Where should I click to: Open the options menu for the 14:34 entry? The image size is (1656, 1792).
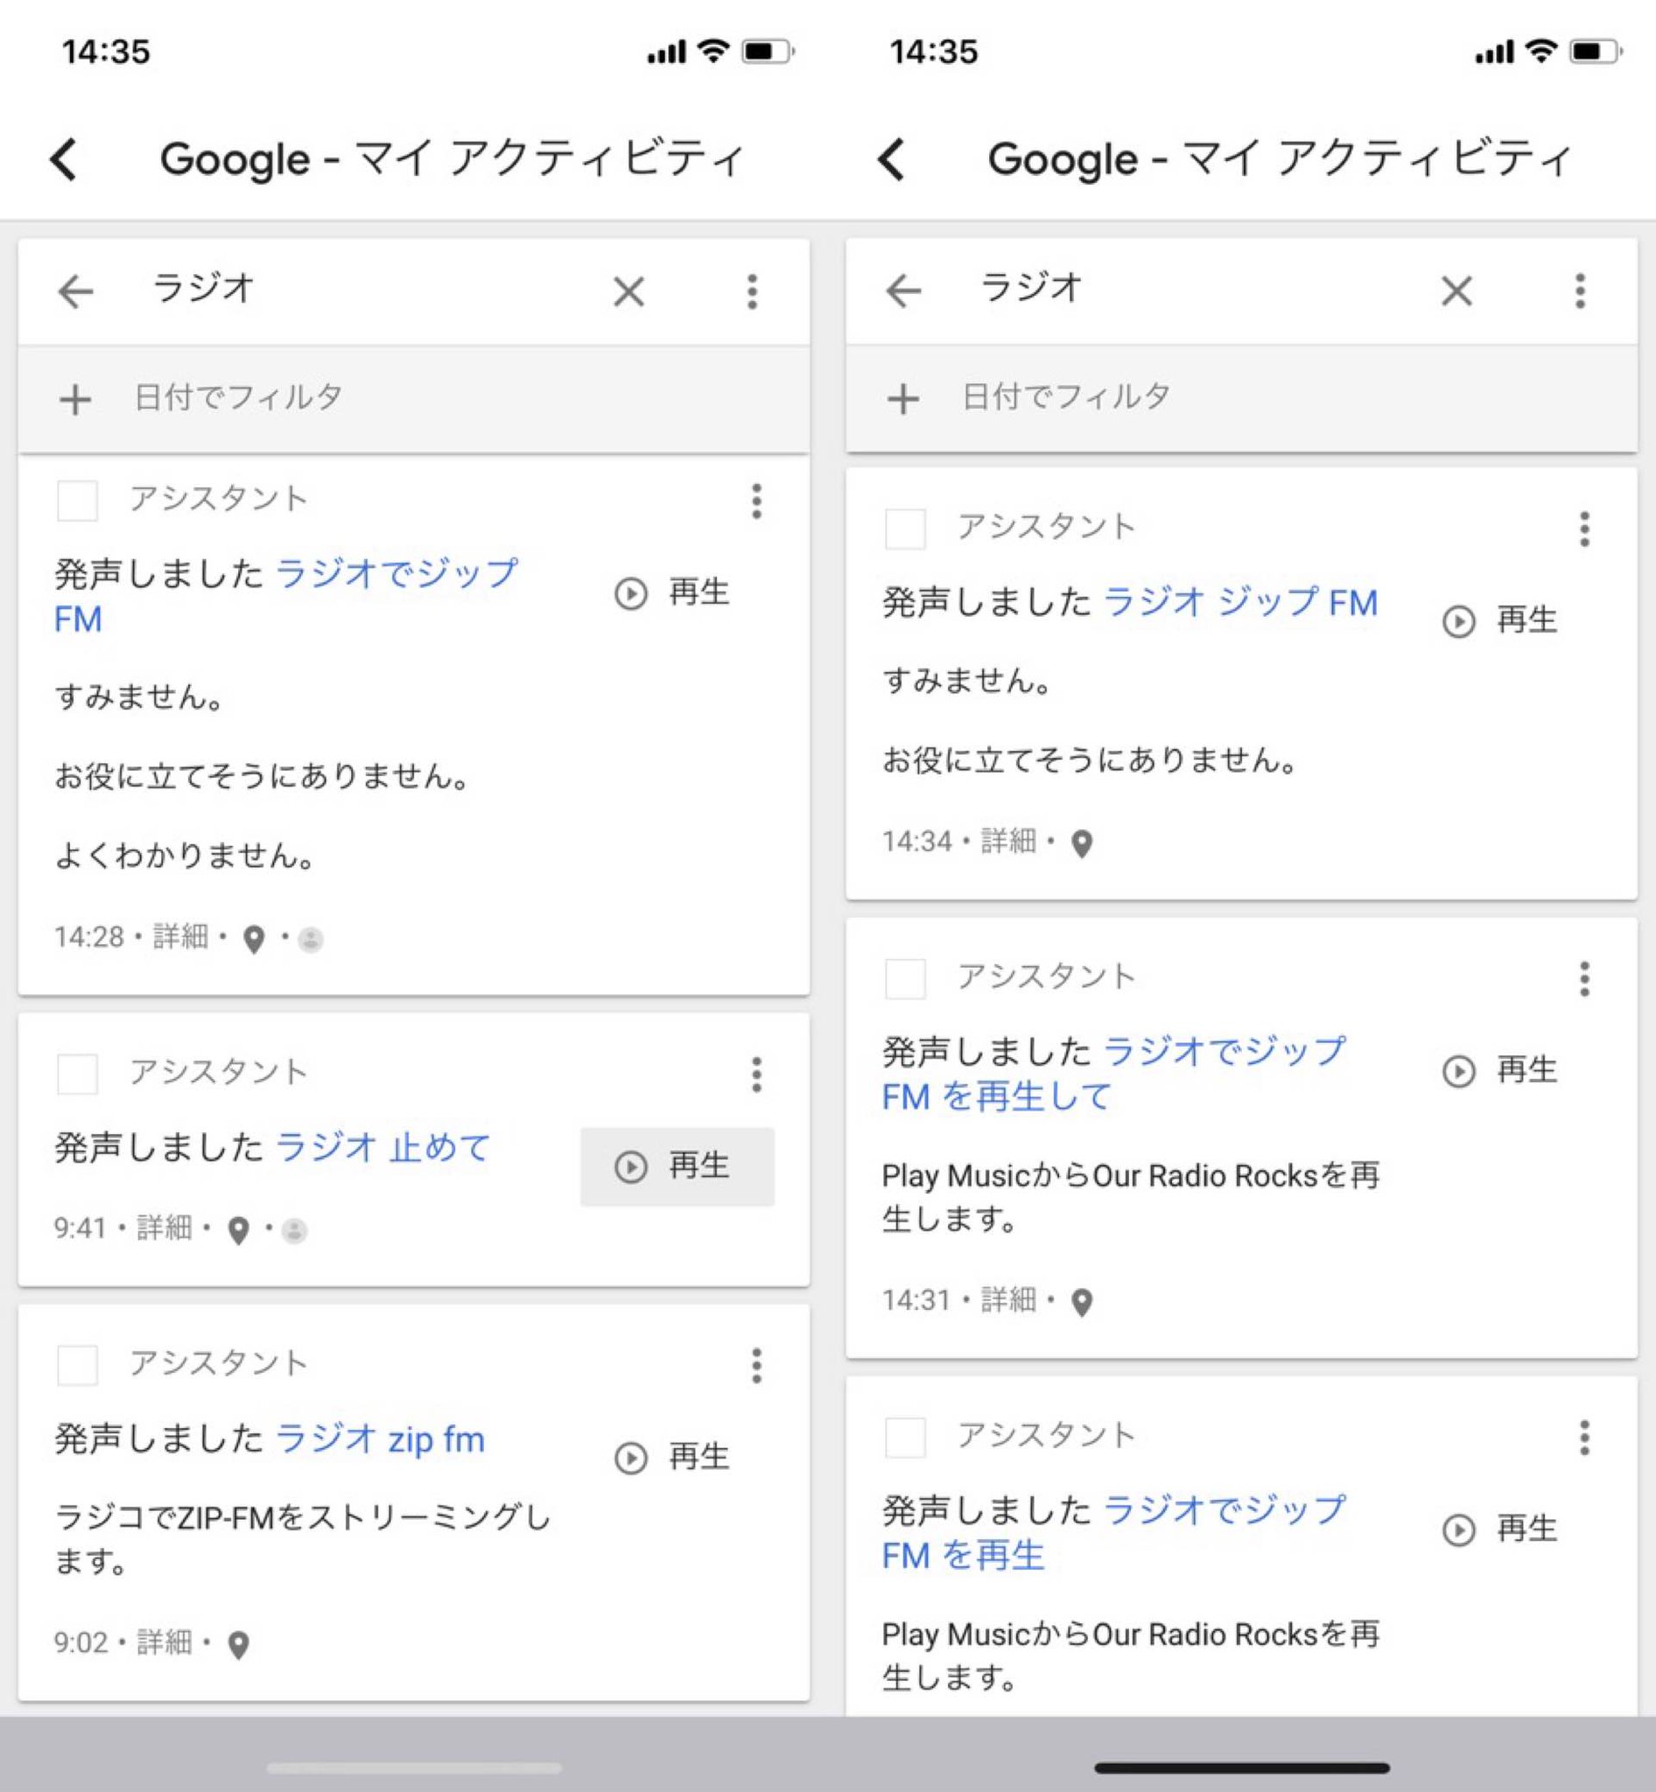pos(1584,528)
